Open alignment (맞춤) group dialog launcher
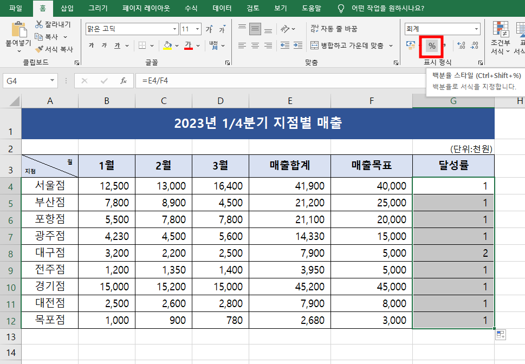This screenshot has height=364, width=525. coord(396,63)
